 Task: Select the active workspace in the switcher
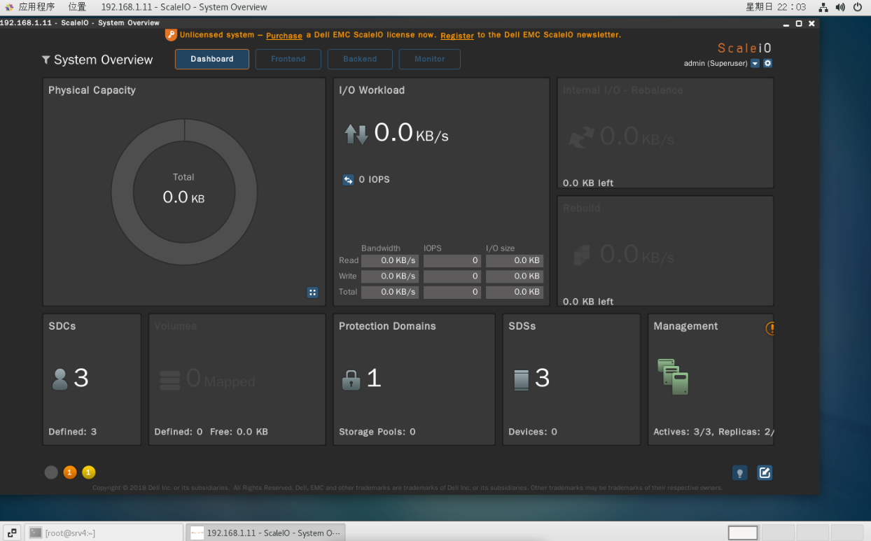743,533
